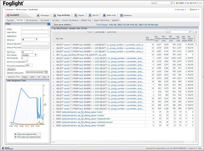
Task: Select the radio button for the WHERE i < 108 row
Action: (53, 45)
